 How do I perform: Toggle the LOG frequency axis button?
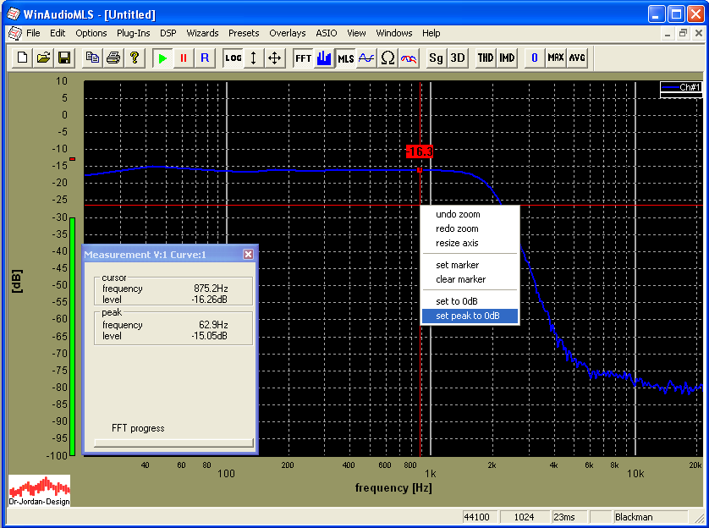coord(233,58)
